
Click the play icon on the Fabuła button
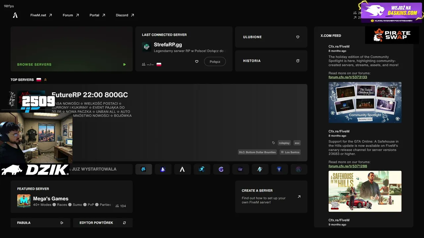click(x=62, y=223)
